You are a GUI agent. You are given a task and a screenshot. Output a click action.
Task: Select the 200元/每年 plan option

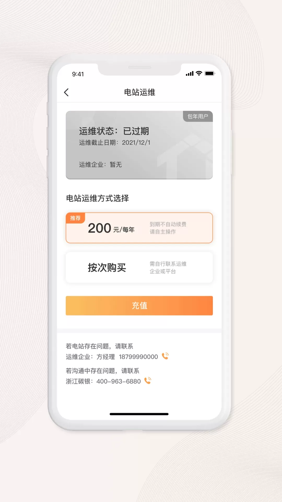[139, 228]
